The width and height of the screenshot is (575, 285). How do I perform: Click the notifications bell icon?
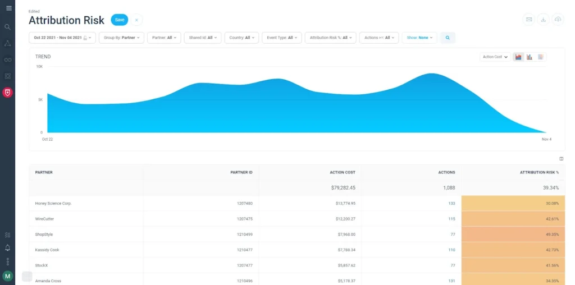8,248
